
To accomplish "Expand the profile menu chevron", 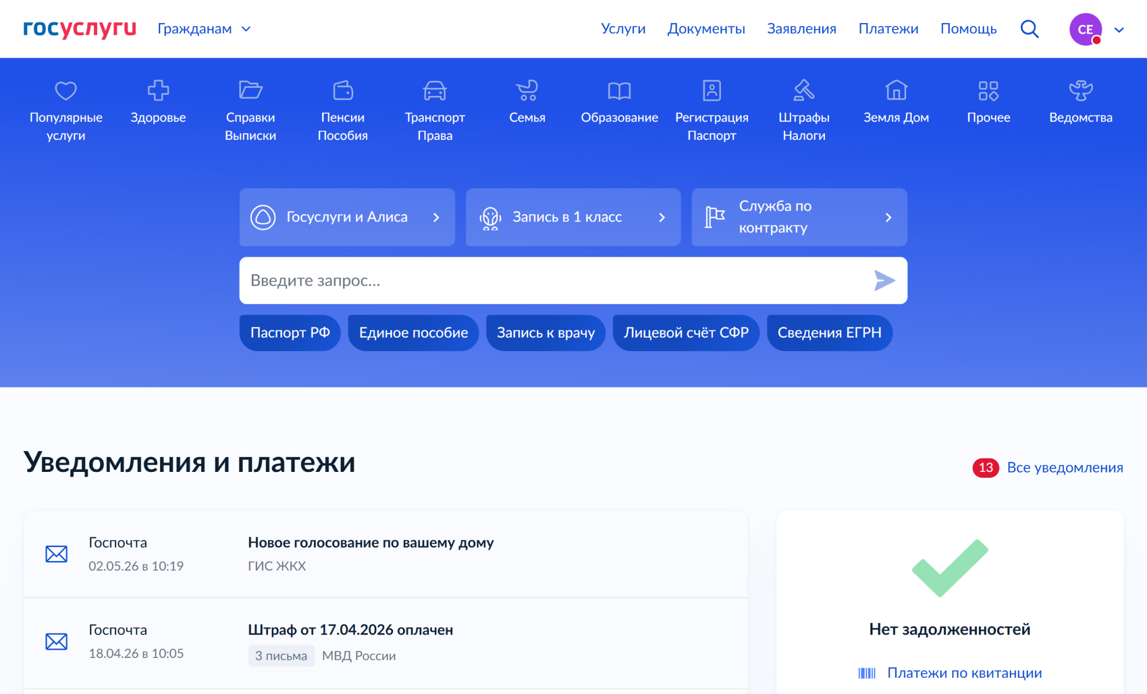I will [1119, 30].
